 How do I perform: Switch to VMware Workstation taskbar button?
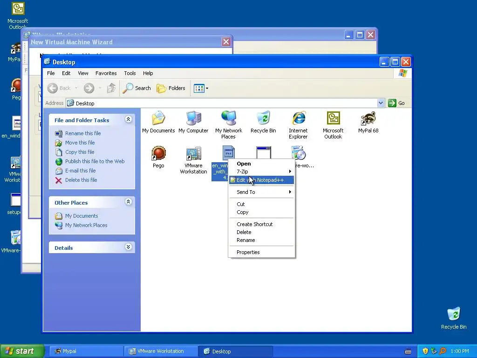click(x=161, y=351)
